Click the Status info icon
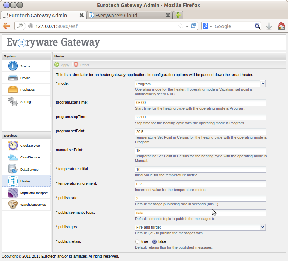The height and width of the screenshot is (261, 288). 13,66
